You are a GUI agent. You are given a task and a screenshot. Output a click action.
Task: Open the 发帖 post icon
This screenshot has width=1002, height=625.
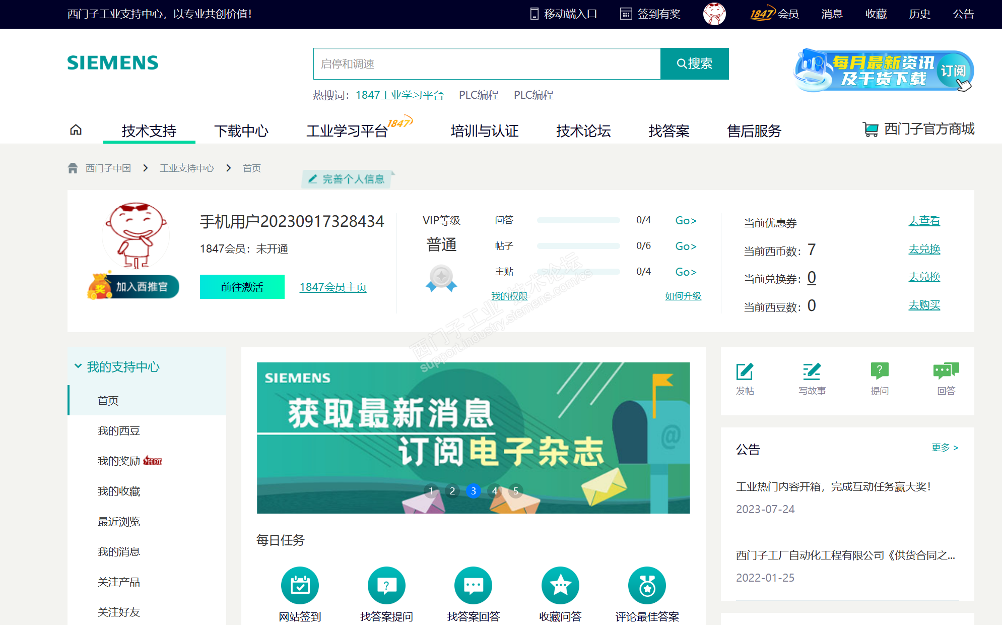pyautogui.click(x=744, y=372)
